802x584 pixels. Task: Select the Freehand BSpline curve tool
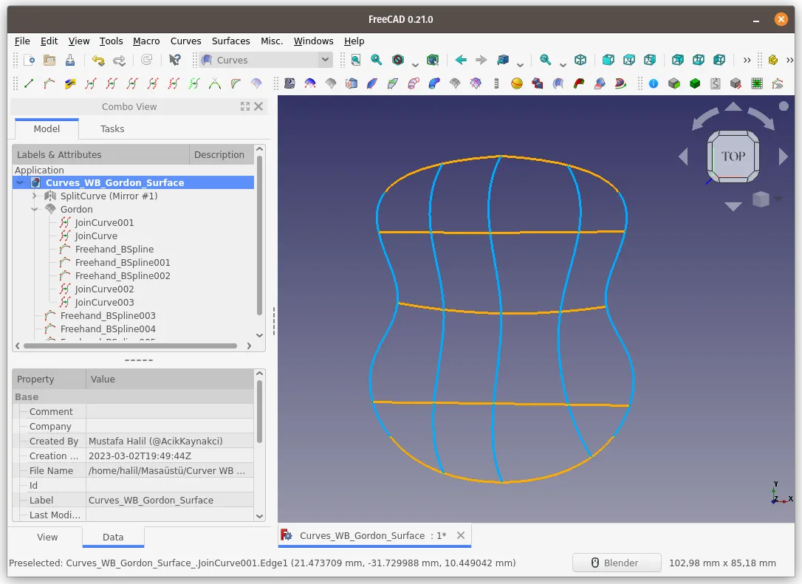click(x=49, y=83)
